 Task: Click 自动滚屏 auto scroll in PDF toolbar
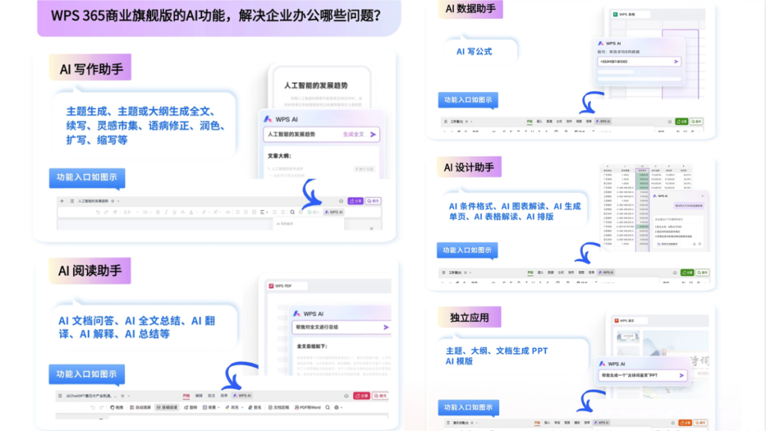pos(141,408)
